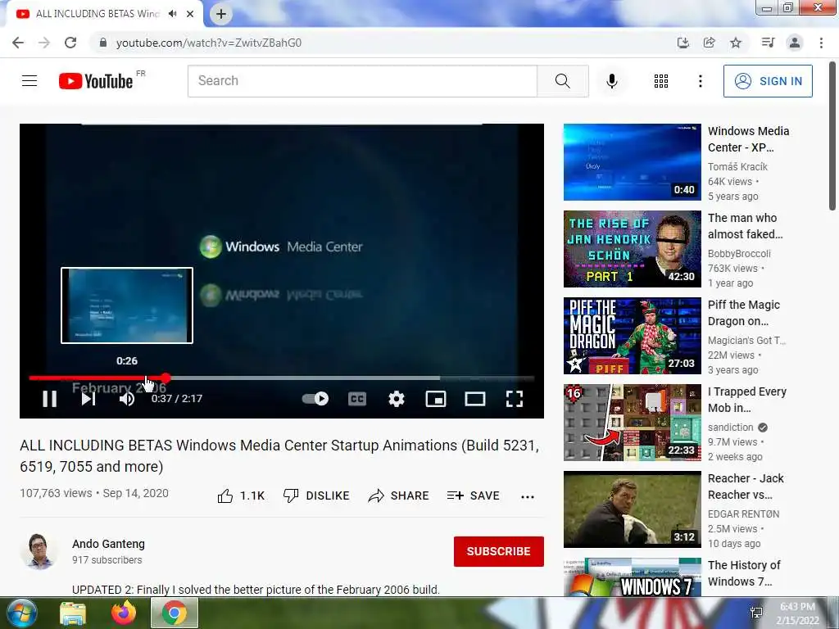Open Jan Hendrik Schön video thumbnail
This screenshot has height=629, width=839.
[632, 249]
